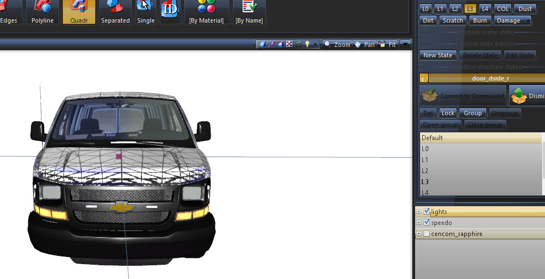Toggle the light bulb lighting icon
The width and height of the screenshot is (545, 279).
pos(307,44)
